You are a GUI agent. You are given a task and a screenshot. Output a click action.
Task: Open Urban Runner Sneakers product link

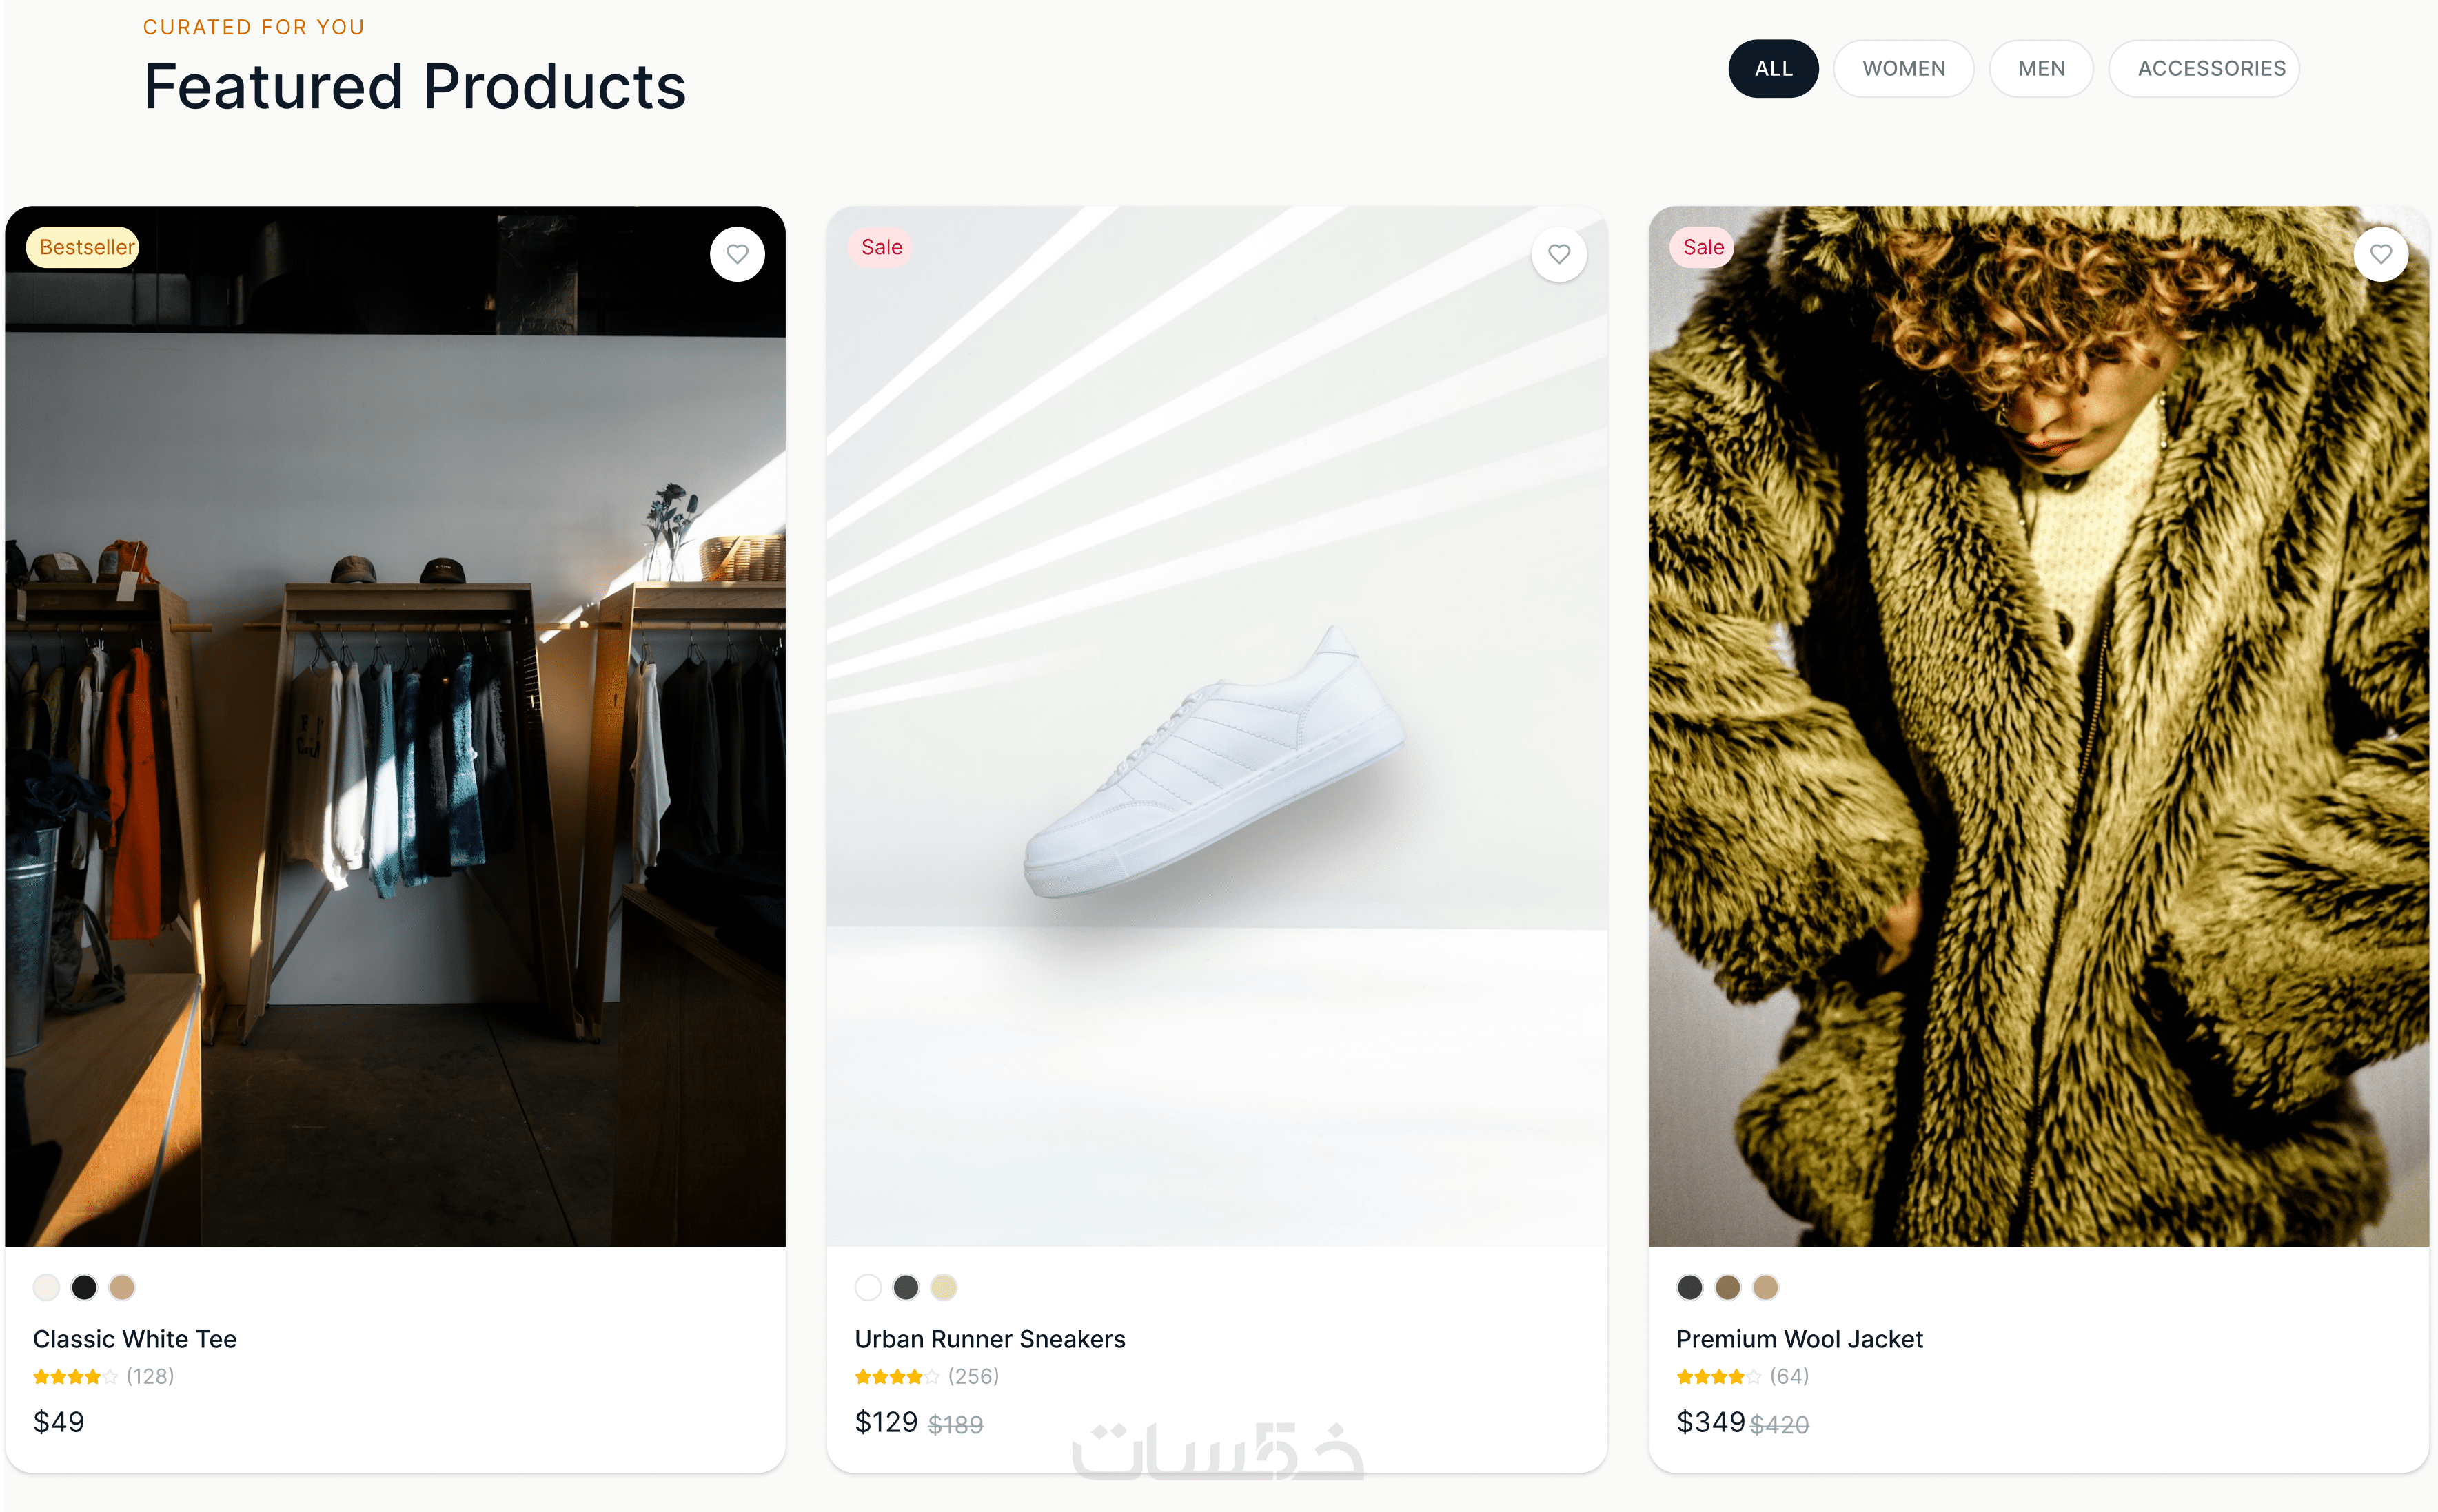(989, 1339)
